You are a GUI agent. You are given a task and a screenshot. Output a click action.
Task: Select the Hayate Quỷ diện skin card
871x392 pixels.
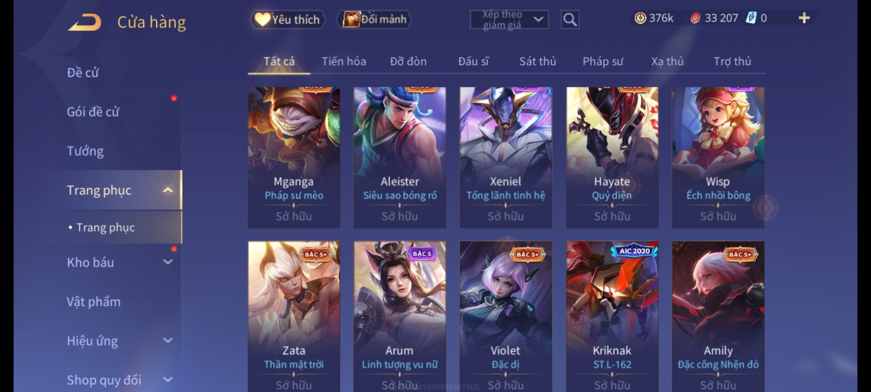coord(612,158)
